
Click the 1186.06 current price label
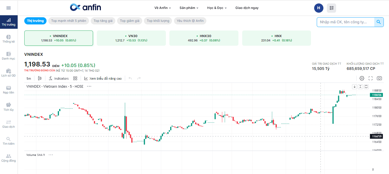click(x=376, y=95)
